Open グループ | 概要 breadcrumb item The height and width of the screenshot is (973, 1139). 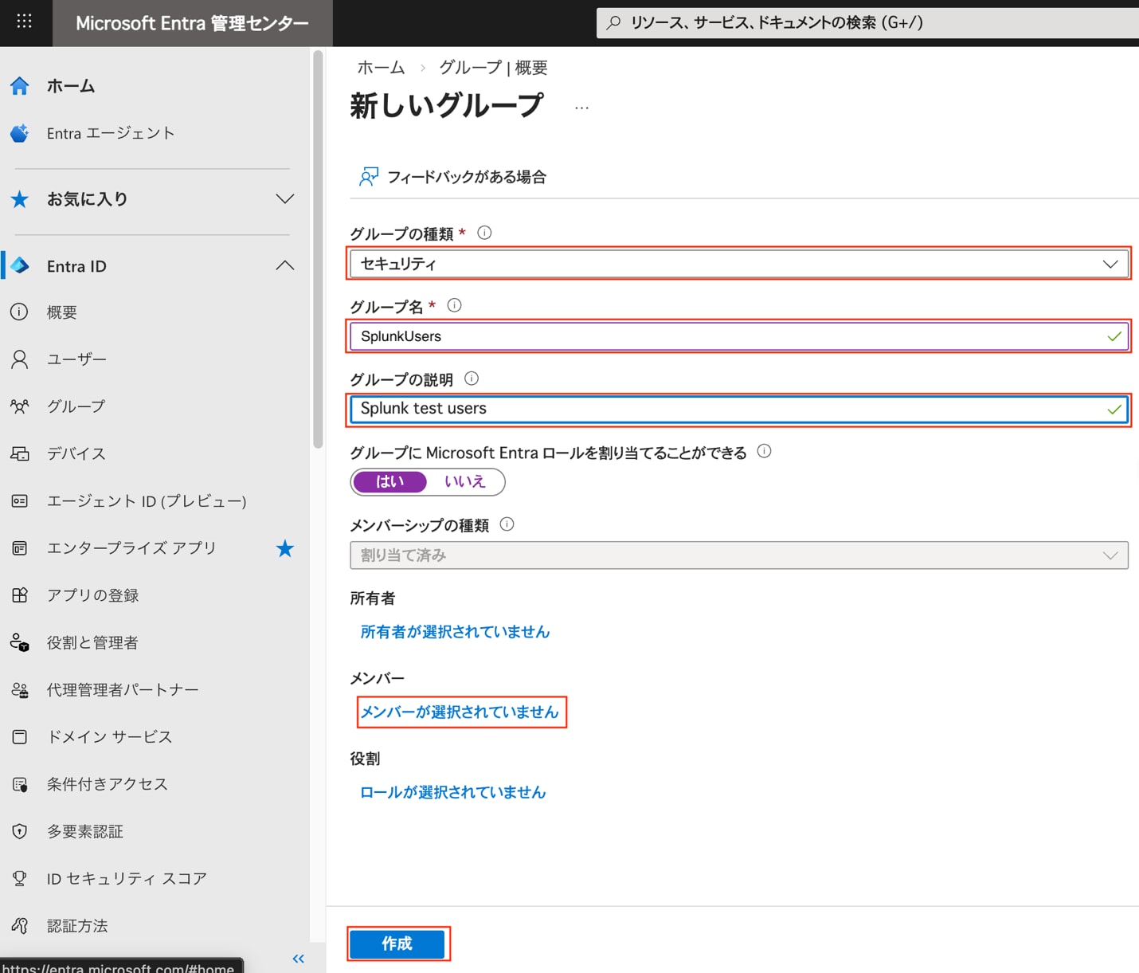tap(493, 68)
